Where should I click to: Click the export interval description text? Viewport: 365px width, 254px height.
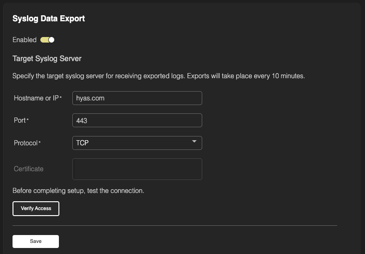pos(158,76)
